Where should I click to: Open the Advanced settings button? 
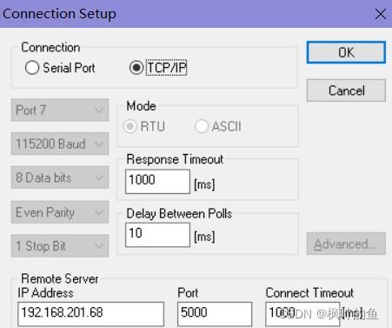tap(346, 244)
